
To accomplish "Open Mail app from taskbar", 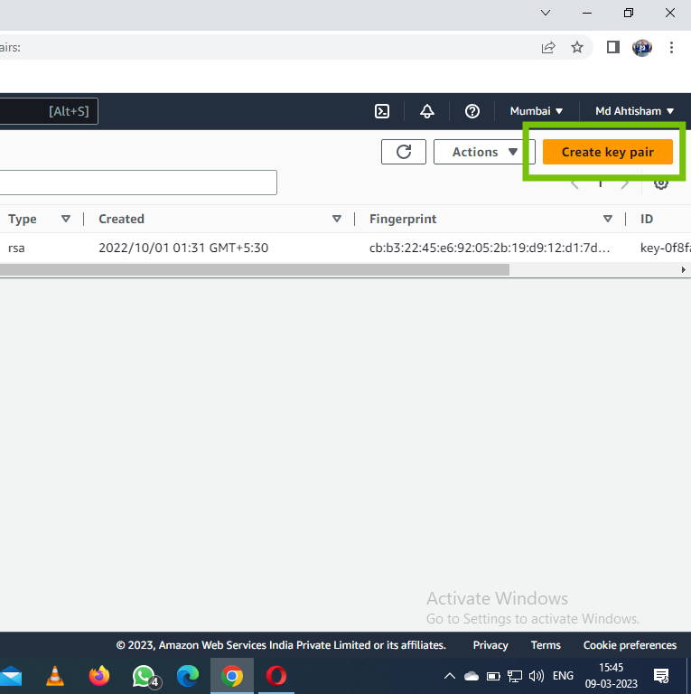I will pyautogui.click(x=11, y=676).
